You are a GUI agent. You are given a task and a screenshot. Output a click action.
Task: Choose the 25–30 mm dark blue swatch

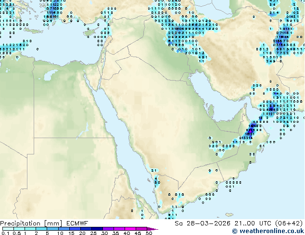pyautogui.click(x=97, y=229)
